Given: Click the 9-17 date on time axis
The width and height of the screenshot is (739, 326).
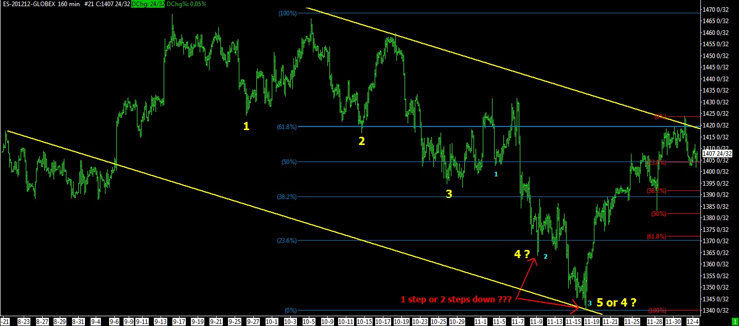Looking at the screenshot, I should pyautogui.click(x=179, y=321).
